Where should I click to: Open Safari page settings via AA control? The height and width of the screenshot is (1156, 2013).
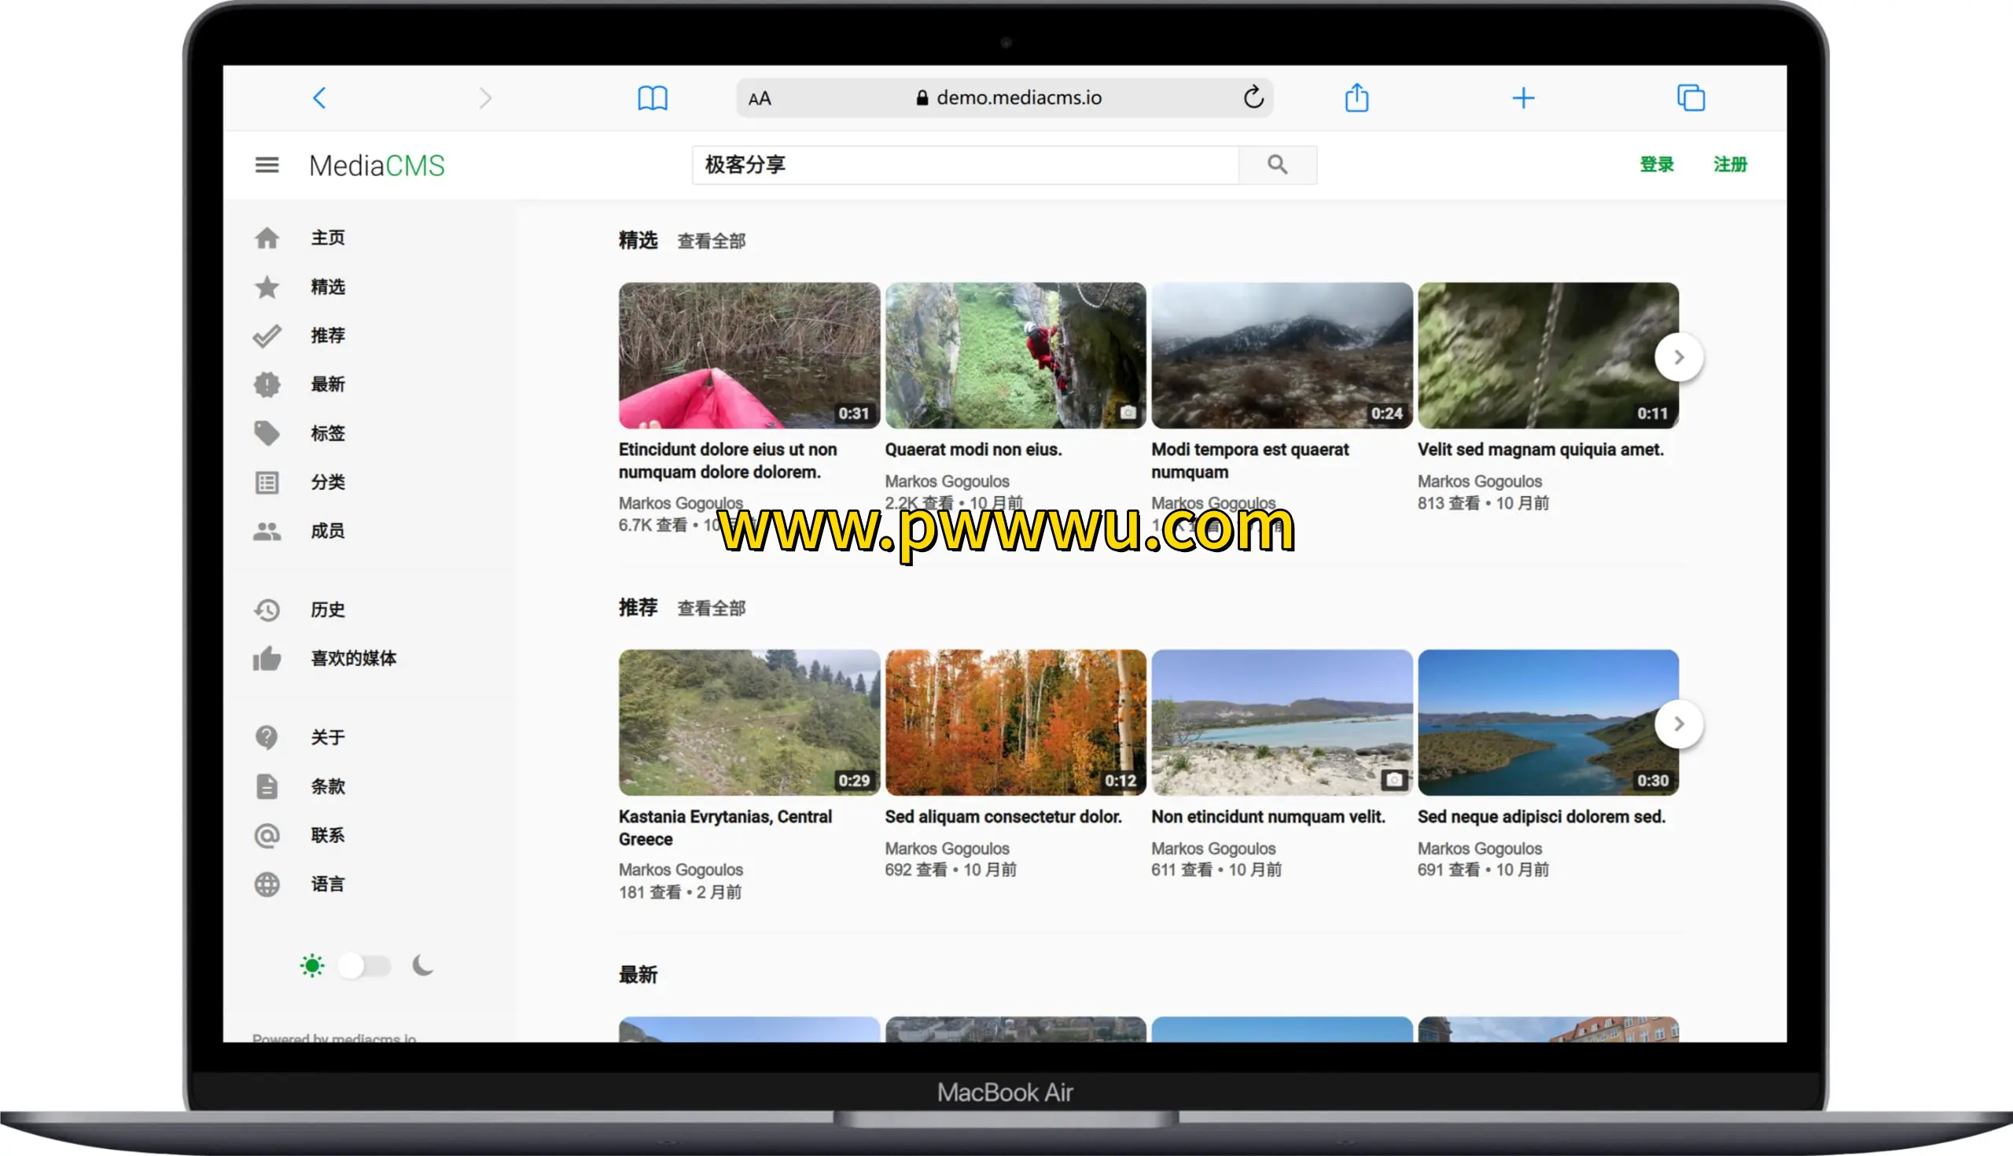click(760, 98)
